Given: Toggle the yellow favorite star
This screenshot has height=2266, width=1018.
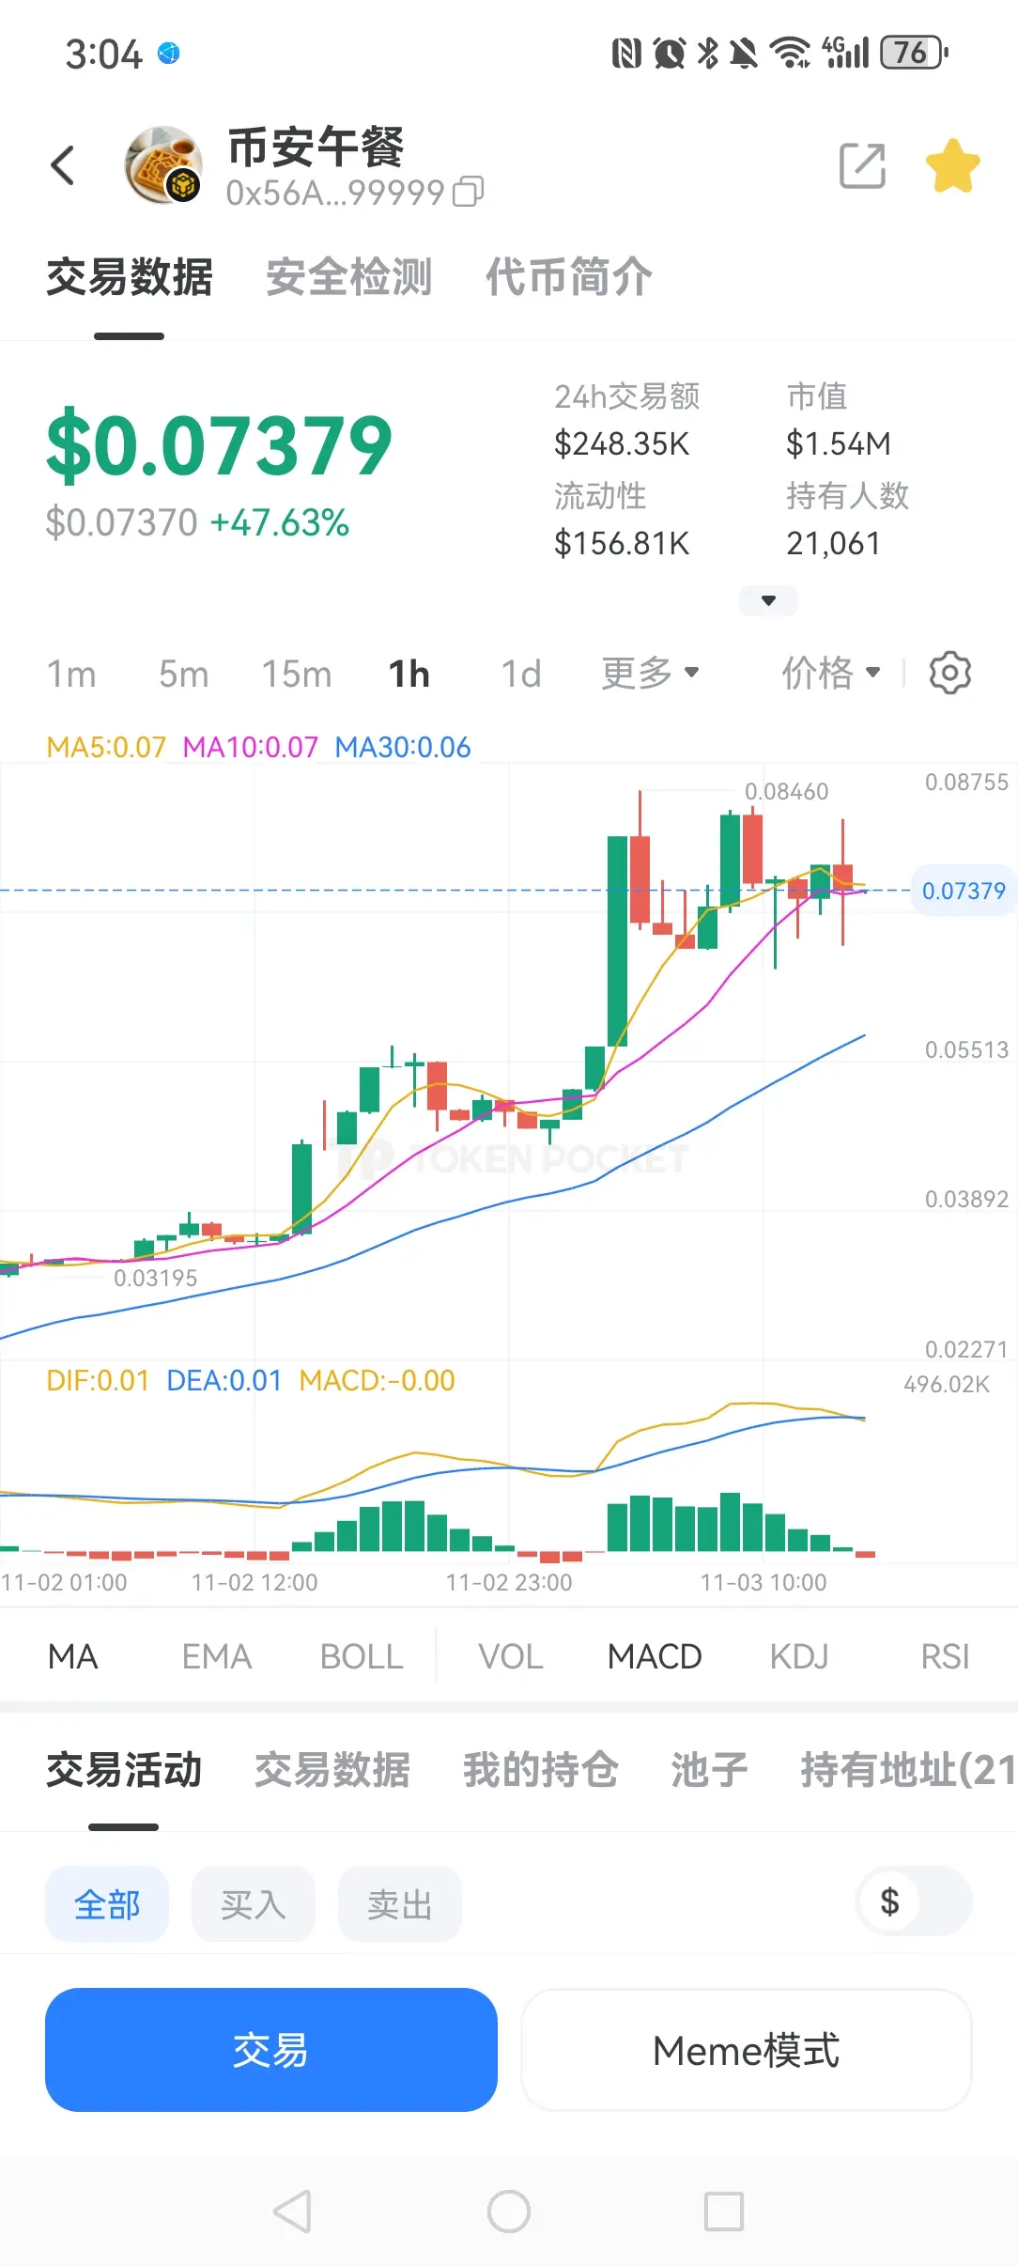Looking at the screenshot, I should (x=952, y=166).
